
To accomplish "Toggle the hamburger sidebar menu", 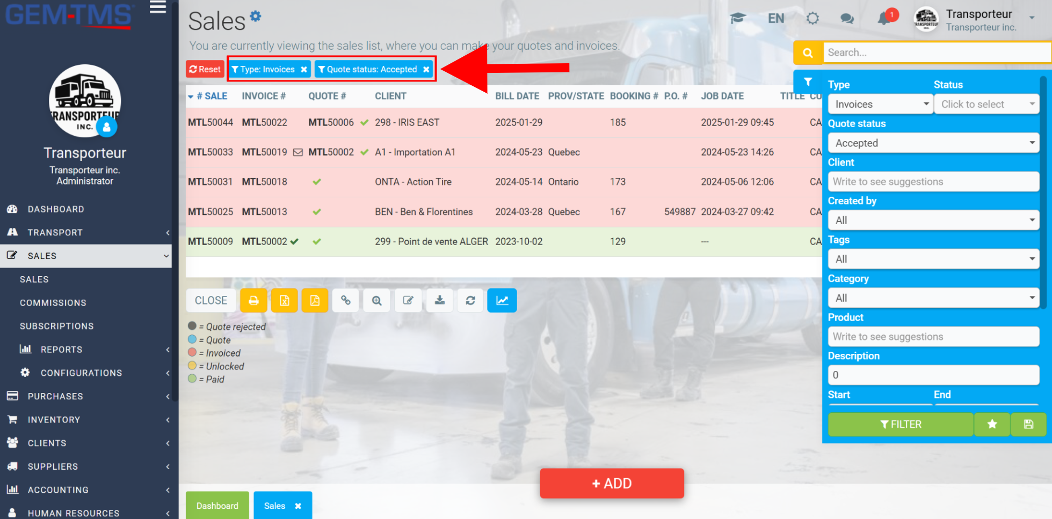I will pyautogui.click(x=158, y=8).
